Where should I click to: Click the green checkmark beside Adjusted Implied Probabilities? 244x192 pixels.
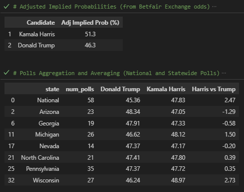(x=7, y=7)
